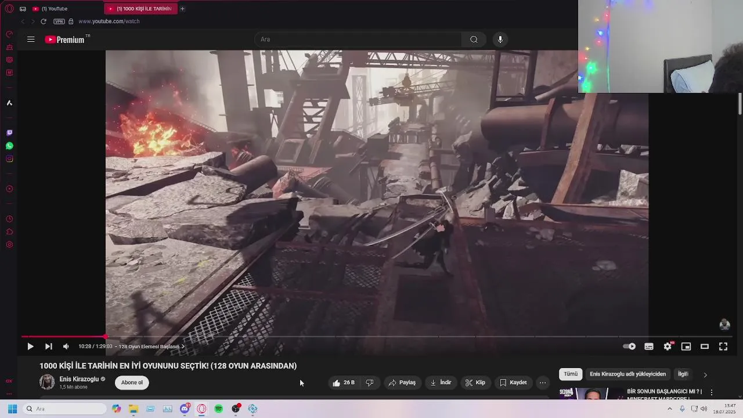Open Aria AI sidebar icon
This screenshot has width=743, height=418.
click(9, 103)
